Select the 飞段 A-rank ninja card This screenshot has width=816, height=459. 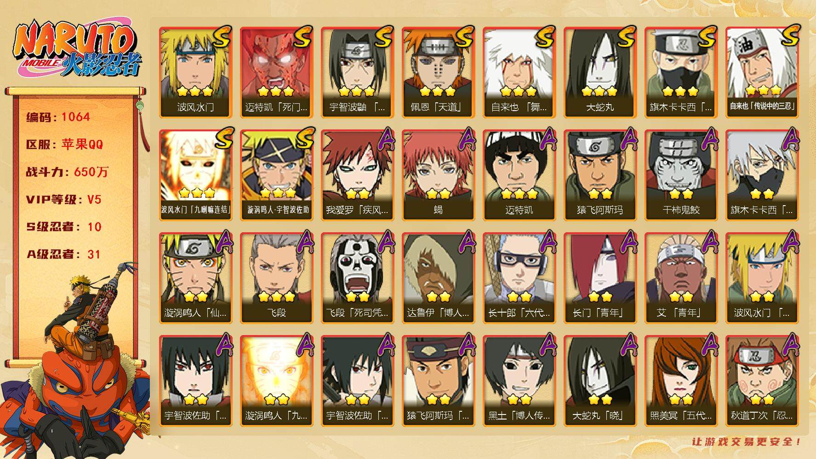click(x=277, y=278)
